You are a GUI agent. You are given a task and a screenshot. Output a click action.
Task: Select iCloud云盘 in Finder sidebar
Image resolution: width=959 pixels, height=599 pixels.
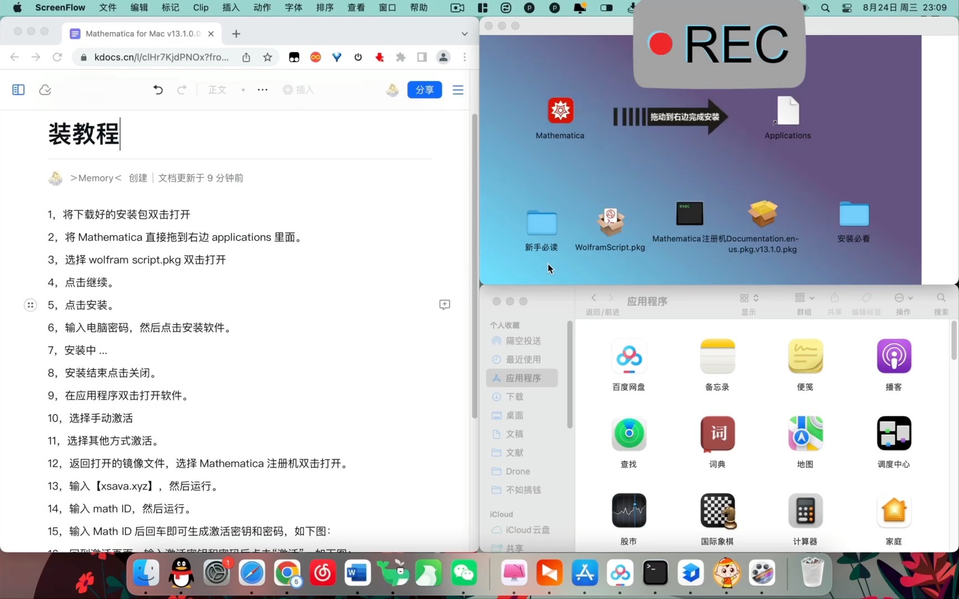pos(522,530)
